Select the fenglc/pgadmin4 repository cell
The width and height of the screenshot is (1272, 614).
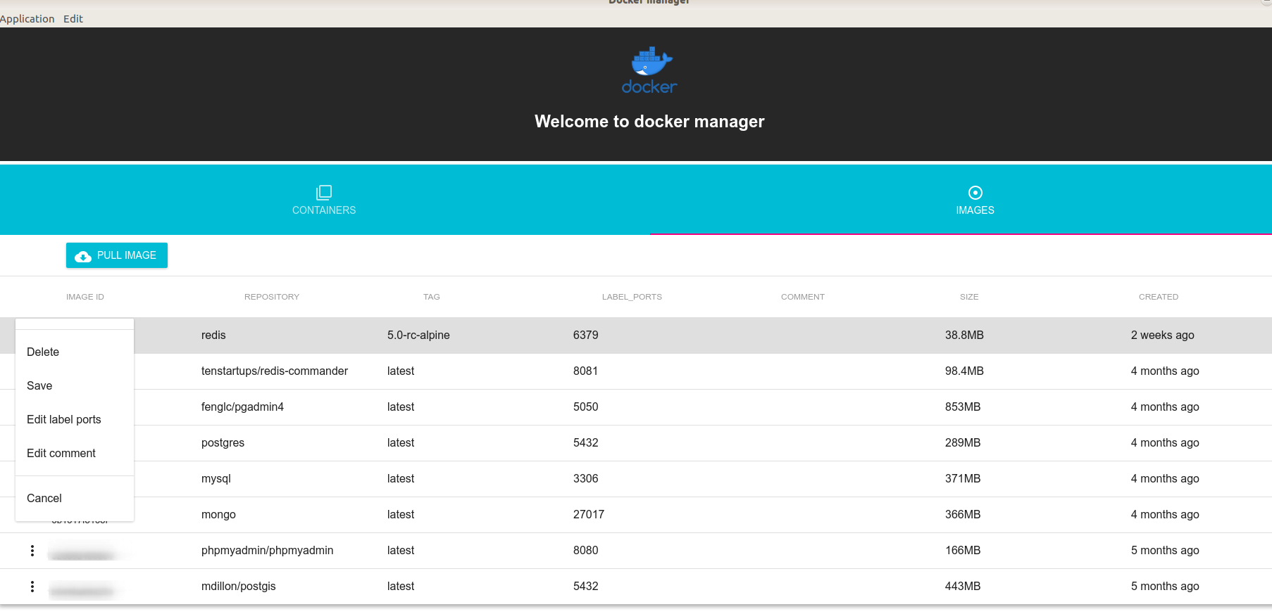click(x=242, y=407)
